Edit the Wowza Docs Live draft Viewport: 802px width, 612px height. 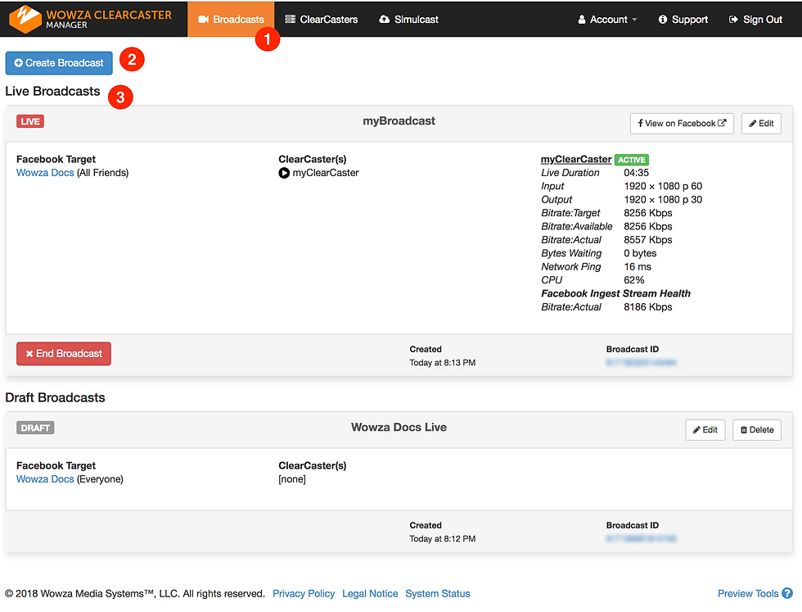pyautogui.click(x=705, y=429)
